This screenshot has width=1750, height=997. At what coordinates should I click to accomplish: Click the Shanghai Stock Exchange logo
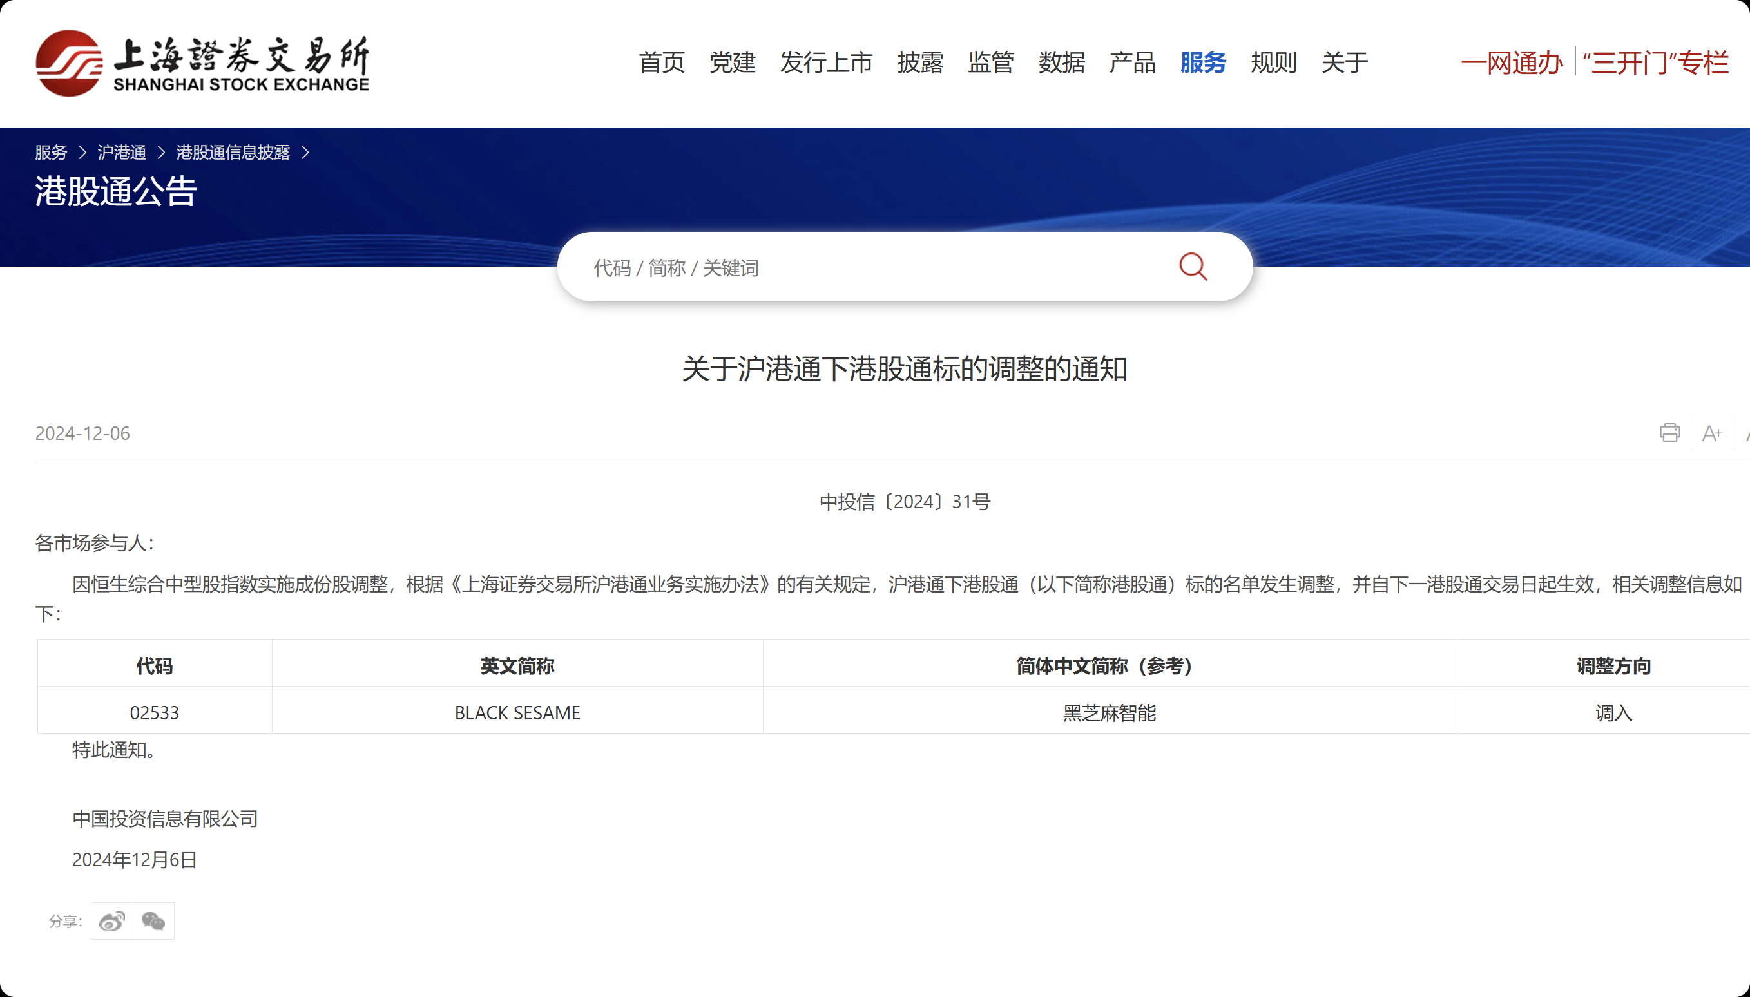pyautogui.click(x=203, y=63)
